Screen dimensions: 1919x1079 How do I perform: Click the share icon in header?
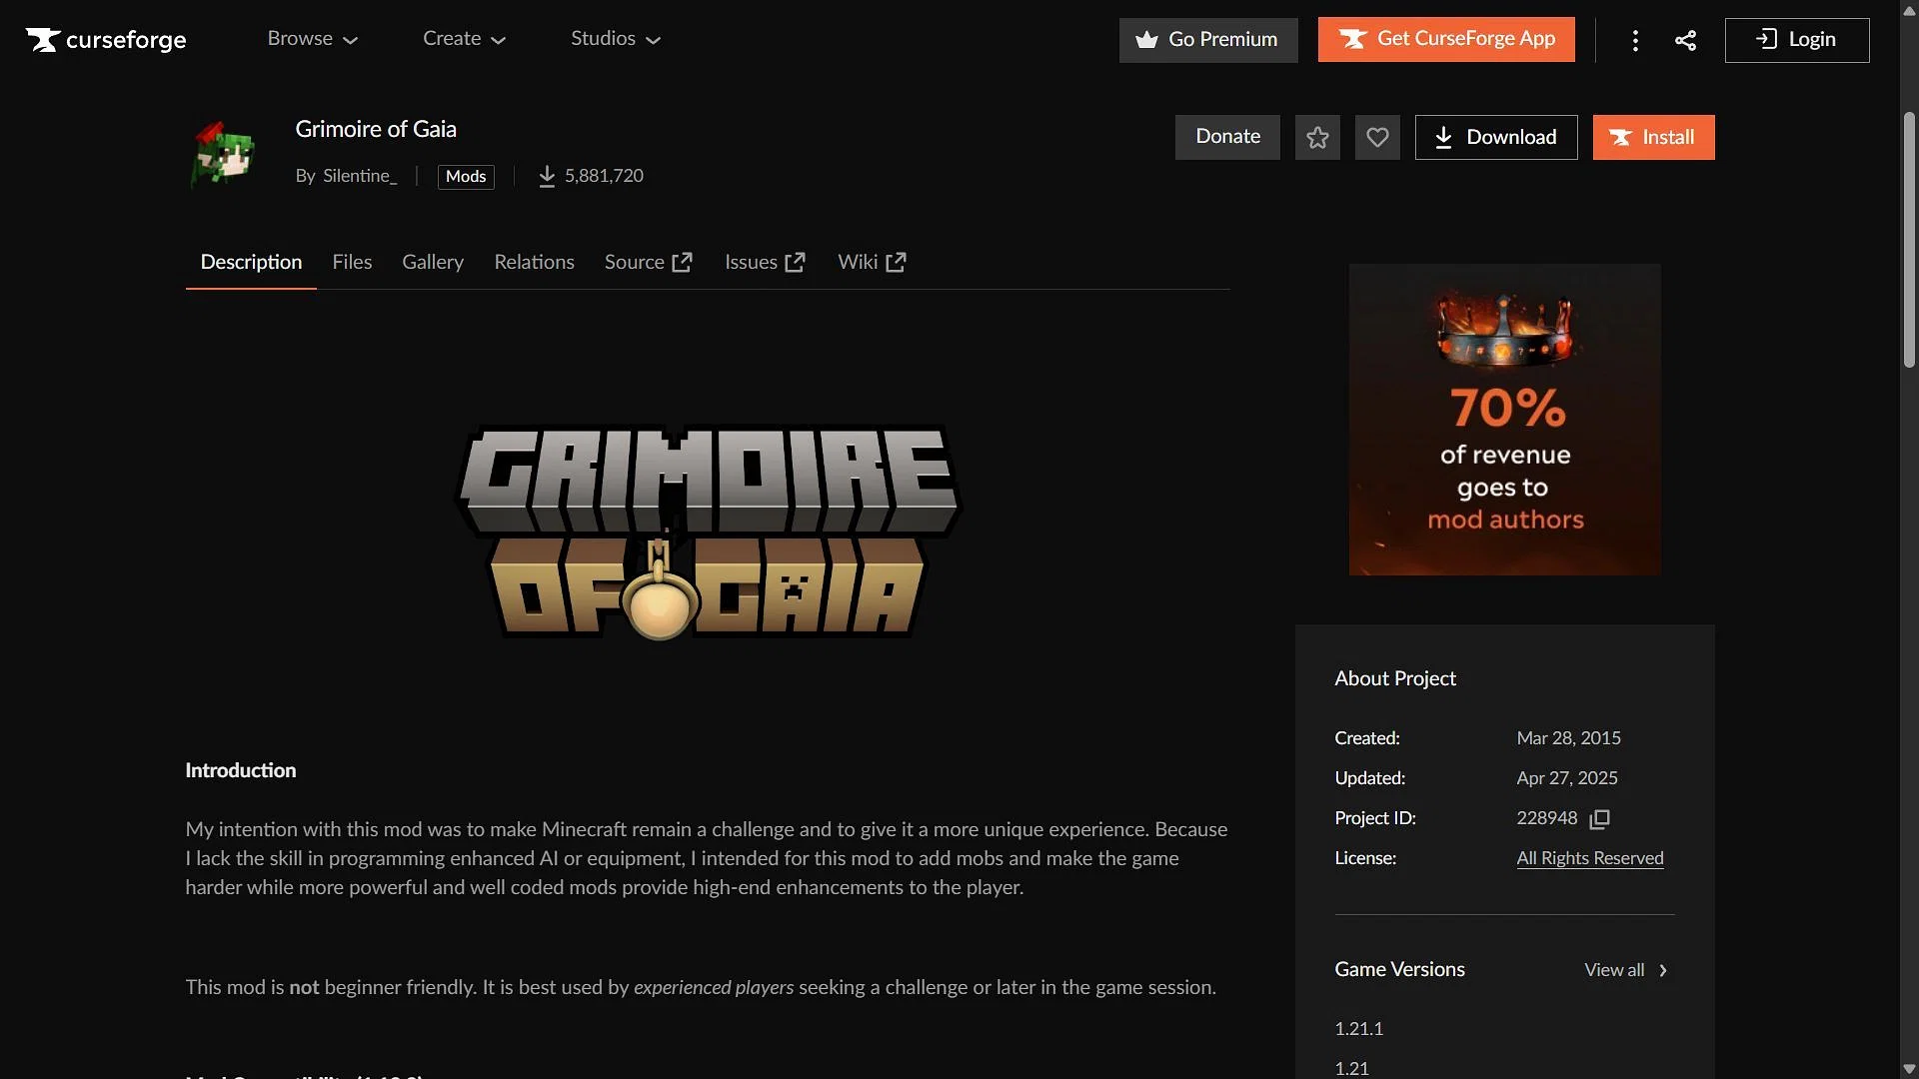tap(1685, 40)
